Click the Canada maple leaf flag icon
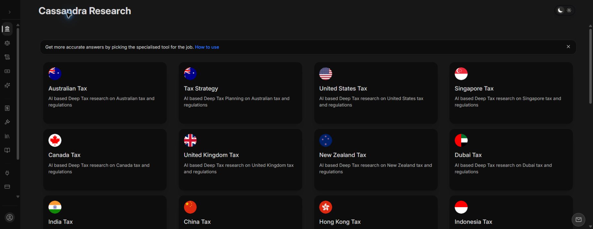This screenshot has width=593, height=229. 55,140
